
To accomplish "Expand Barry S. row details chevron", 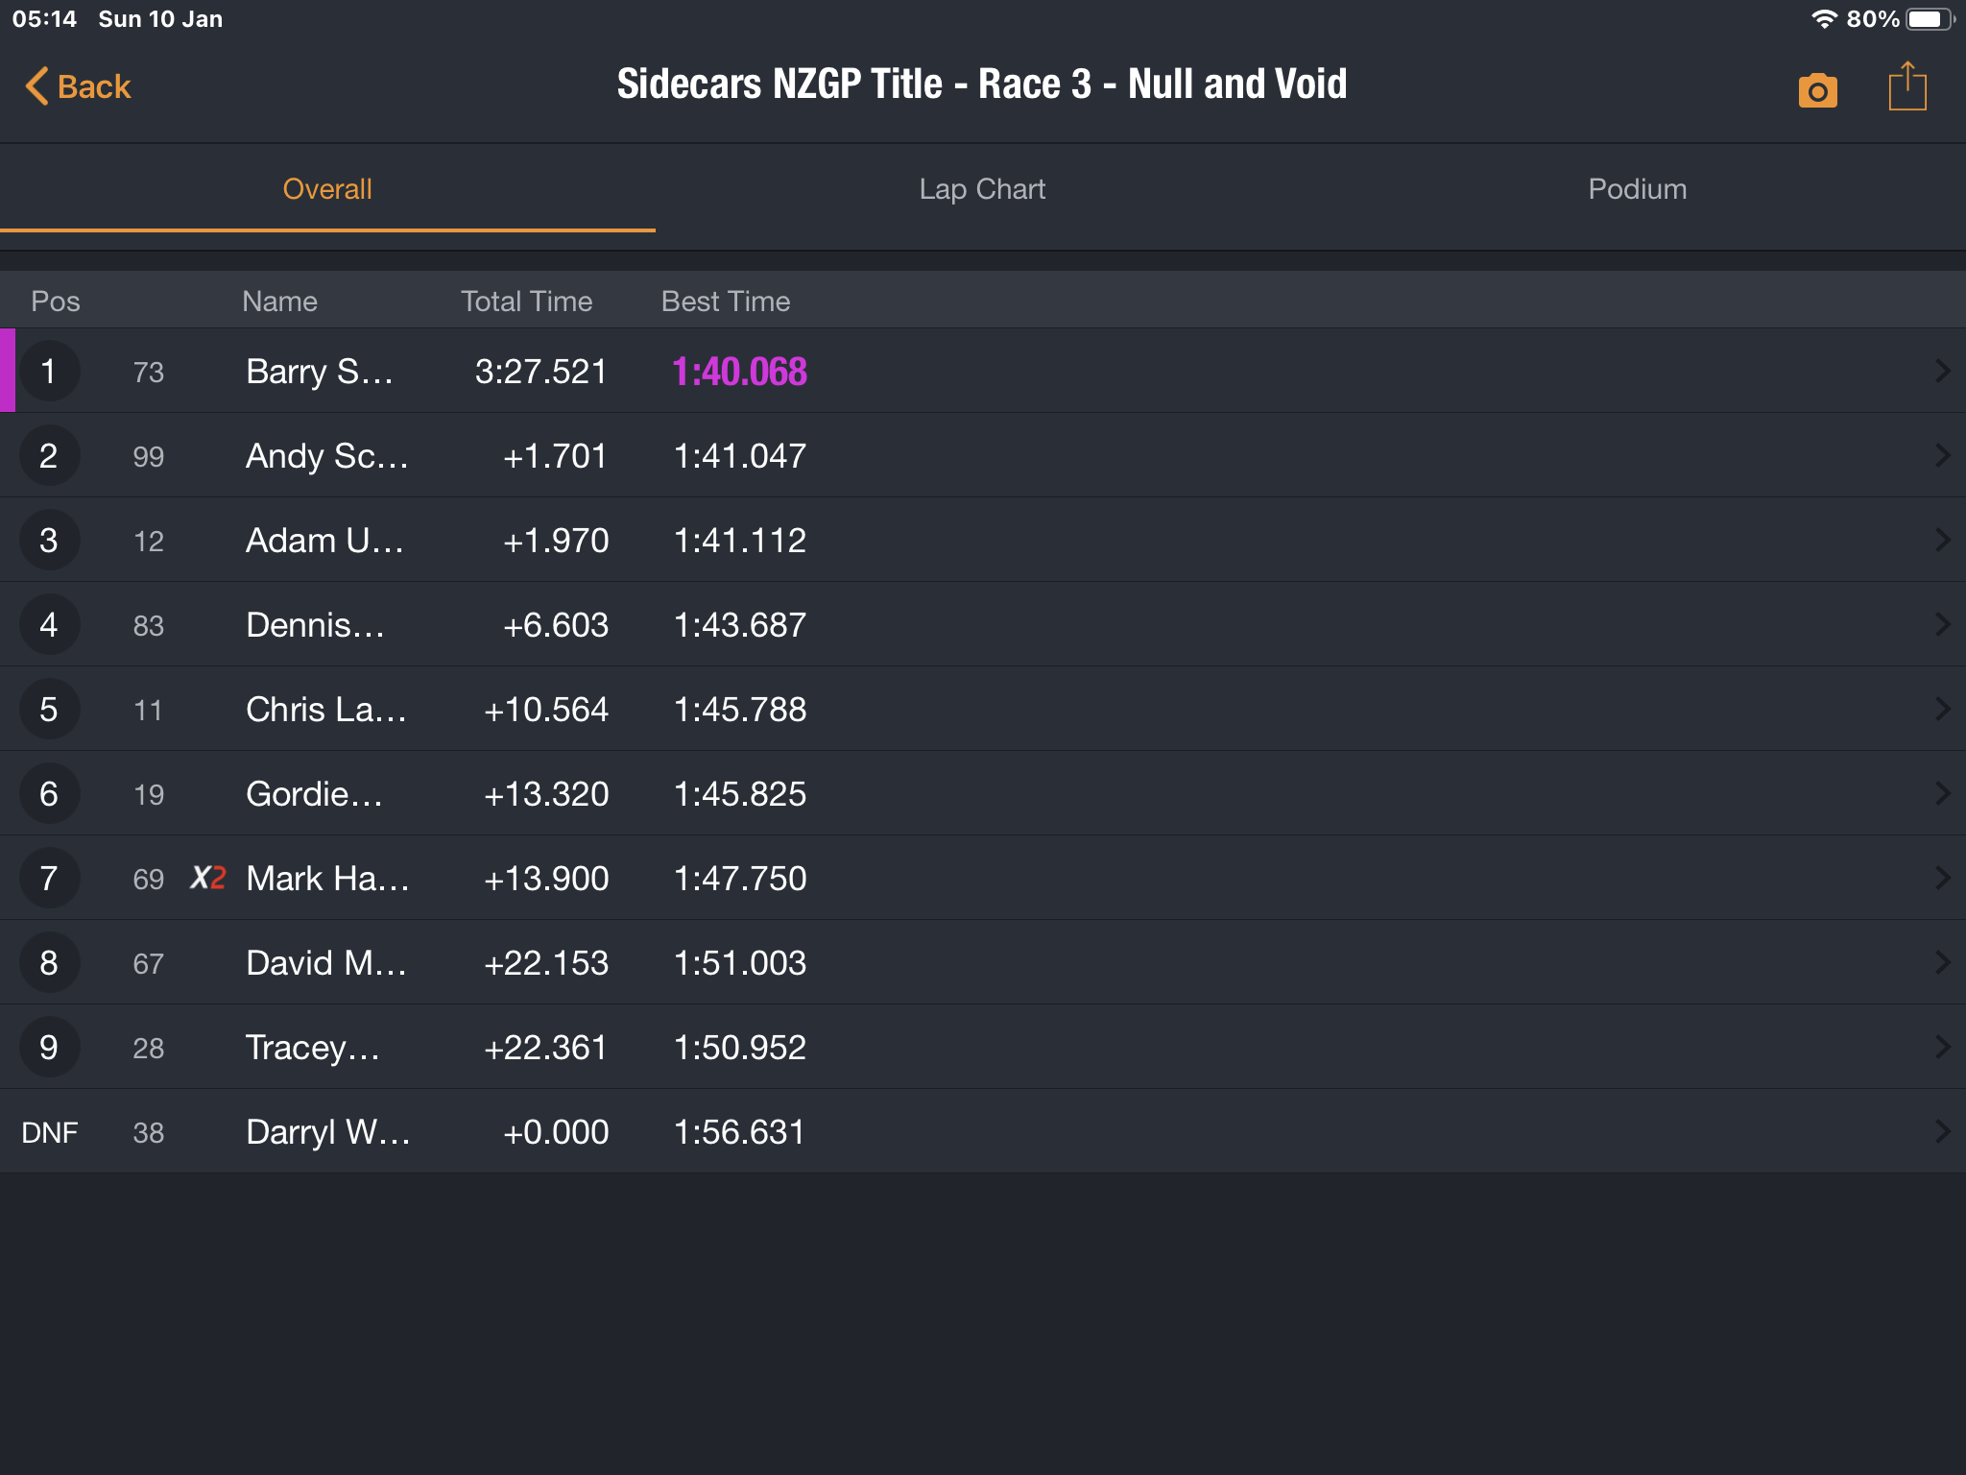I will coord(1942,372).
